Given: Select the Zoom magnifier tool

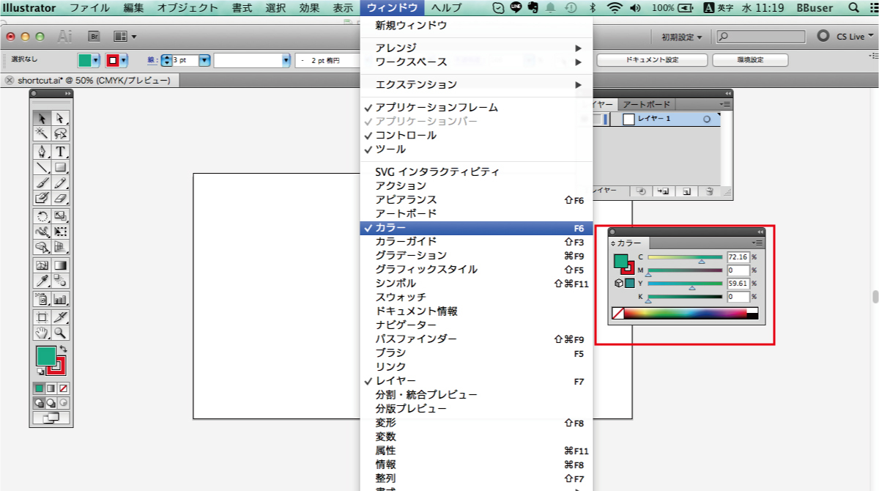Looking at the screenshot, I should [x=60, y=333].
